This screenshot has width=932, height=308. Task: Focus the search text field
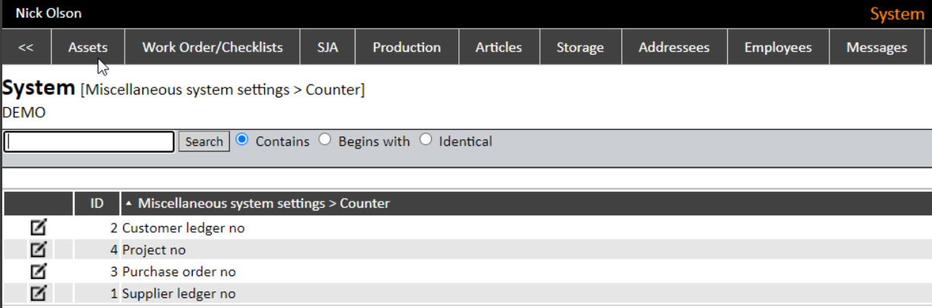[x=89, y=141]
